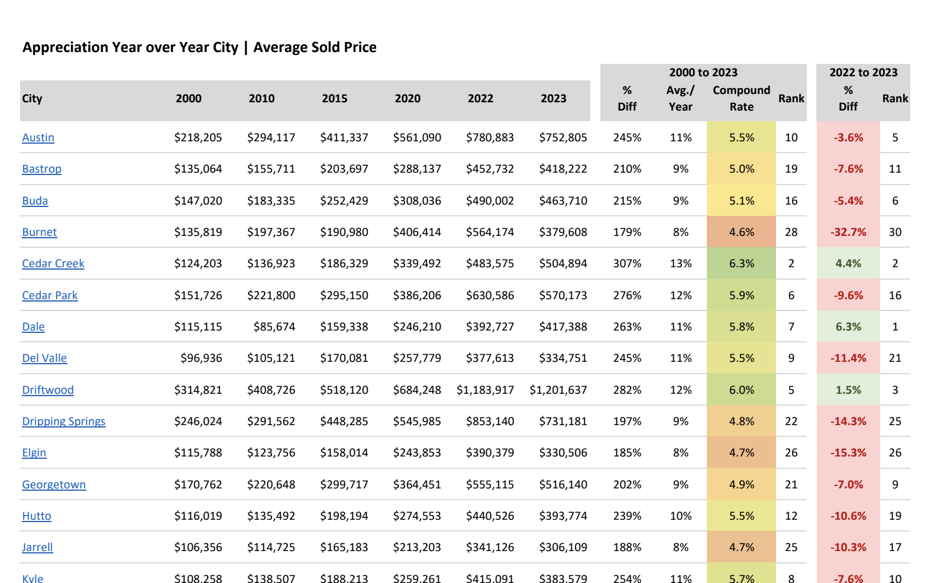
Task: Open the Dripping Springs city link
Action: tap(64, 422)
